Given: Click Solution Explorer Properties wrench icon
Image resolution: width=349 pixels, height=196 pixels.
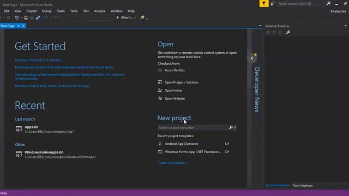Looking at the screenshot, I should 288,33.
